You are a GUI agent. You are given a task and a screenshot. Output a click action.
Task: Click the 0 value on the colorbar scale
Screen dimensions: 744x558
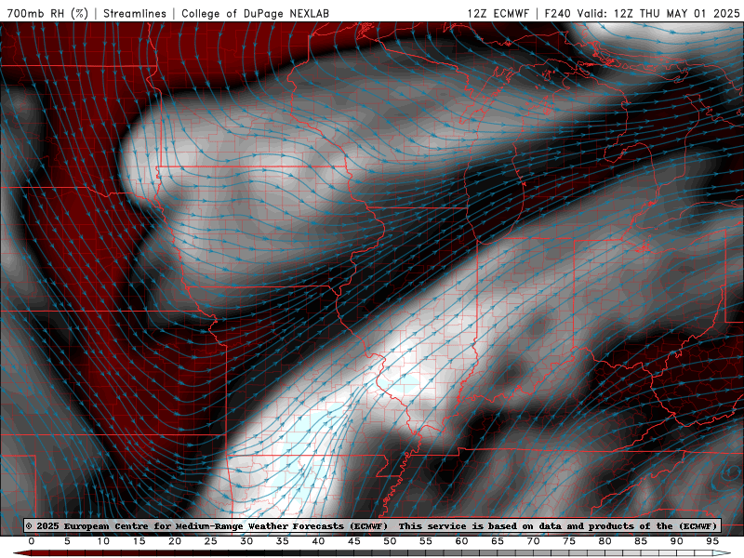[32, 541]
